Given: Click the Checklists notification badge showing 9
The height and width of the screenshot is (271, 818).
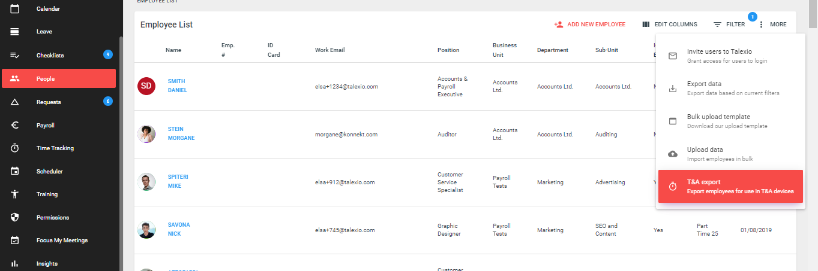Looking at the screenshot, I should (108, 54).
